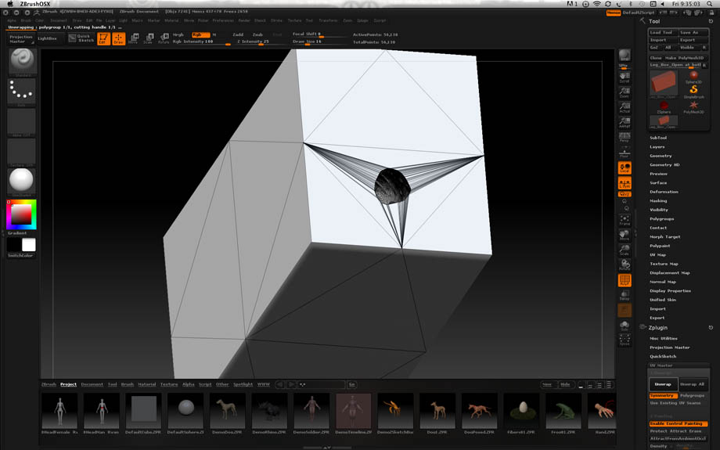Open the Spotlight tab in LightBox
The height and width of the screenshot is (450, 720).
[243, 384]
